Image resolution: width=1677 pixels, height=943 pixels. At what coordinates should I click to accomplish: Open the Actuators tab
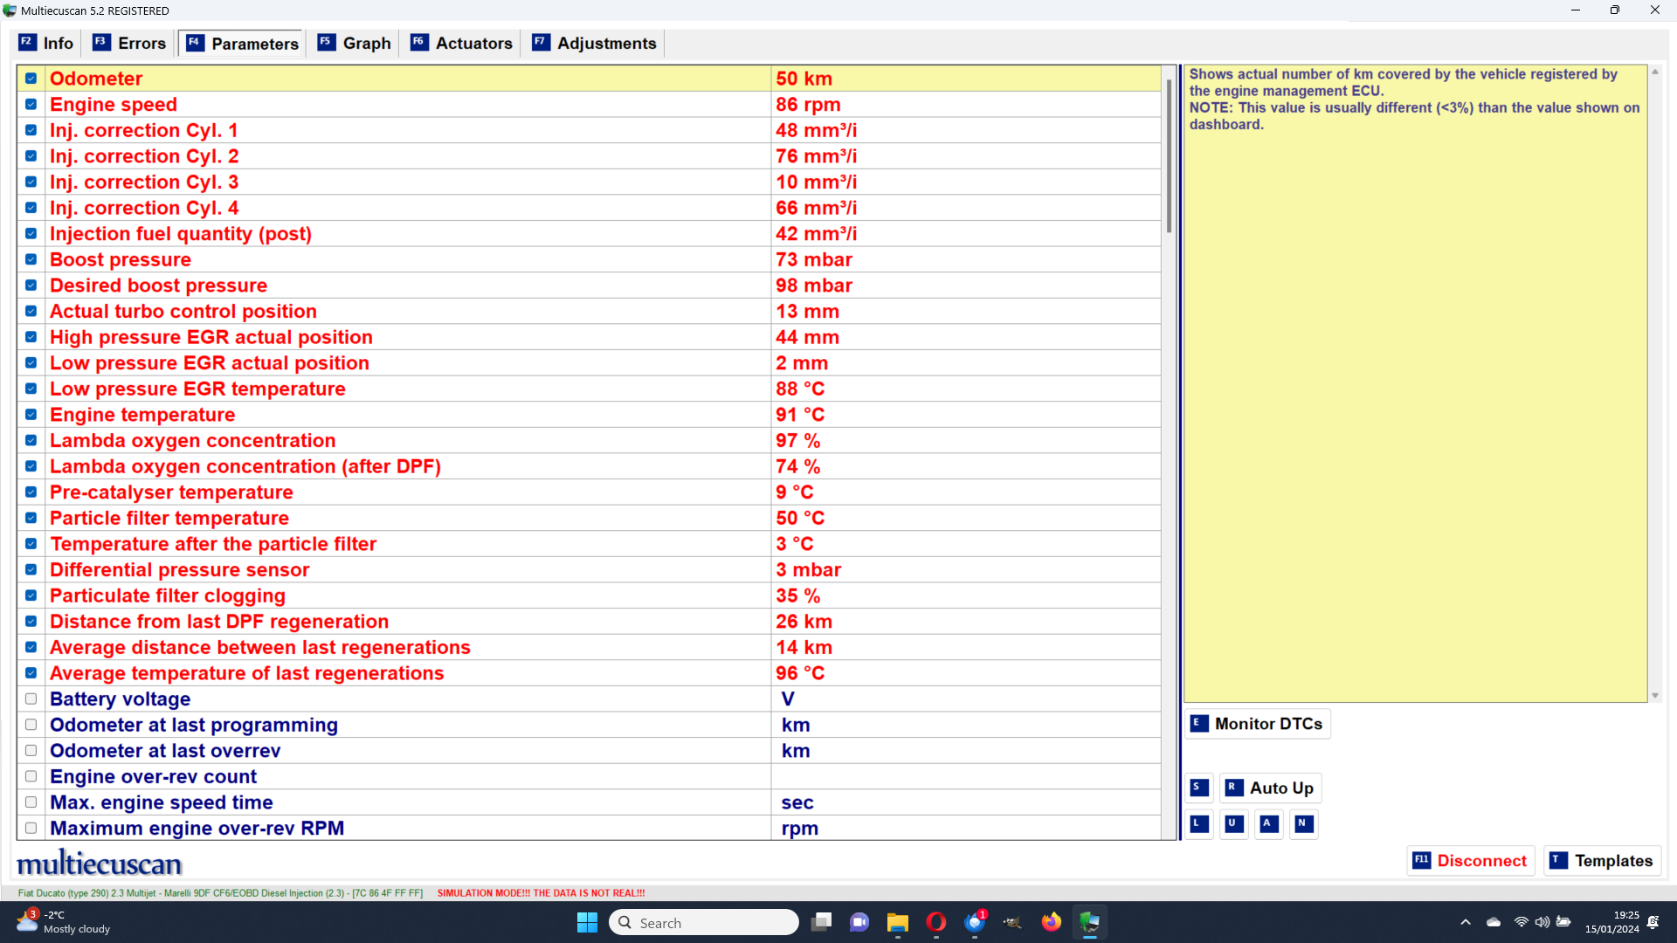coord(463,43)
